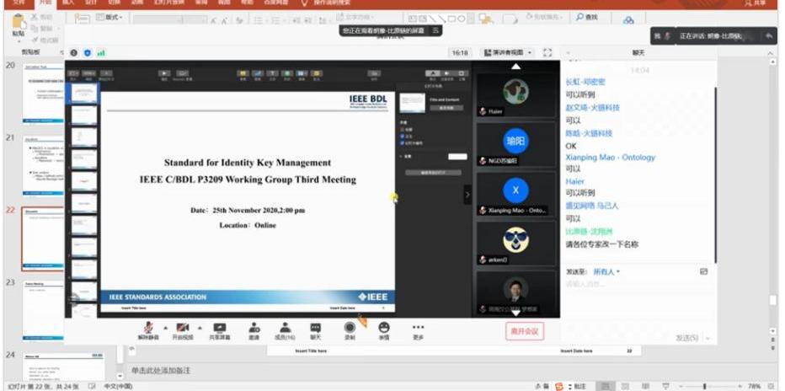
Task: Click the unmute microphone icon (解除静音)
Action: pyautogui.click(x=148, y=327)
